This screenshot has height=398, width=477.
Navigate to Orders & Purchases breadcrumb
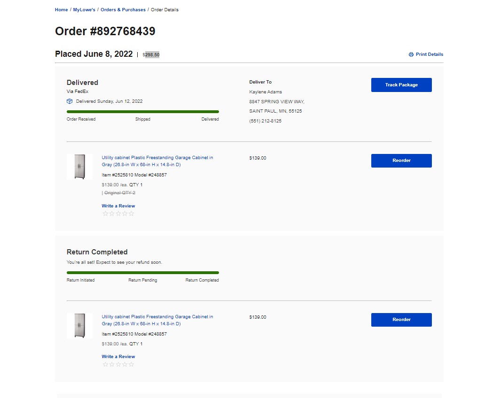click(123, 10)
